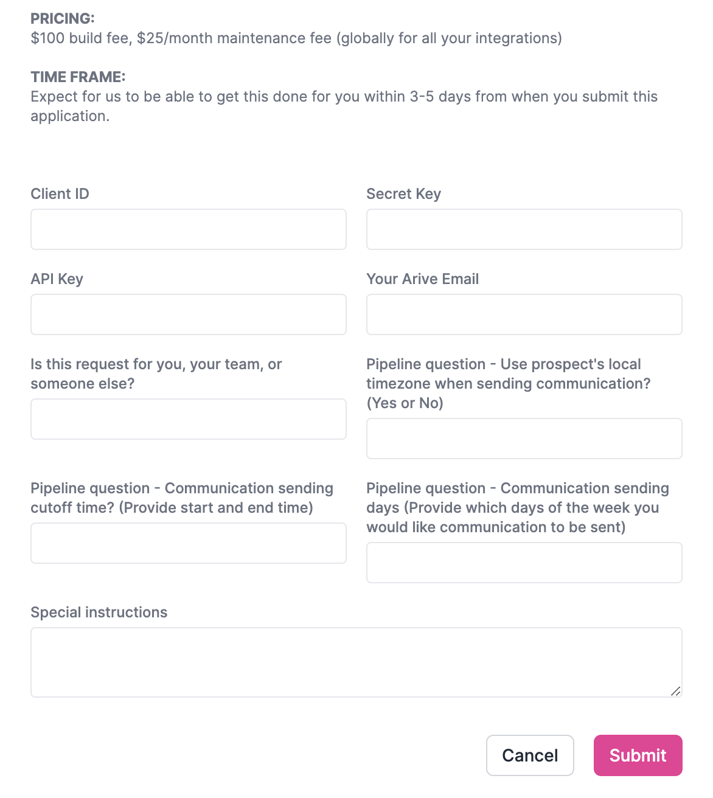Screen dimensions: 713x798
Task: Click the 'Client ID' label
Action: [x=60, y=194]
